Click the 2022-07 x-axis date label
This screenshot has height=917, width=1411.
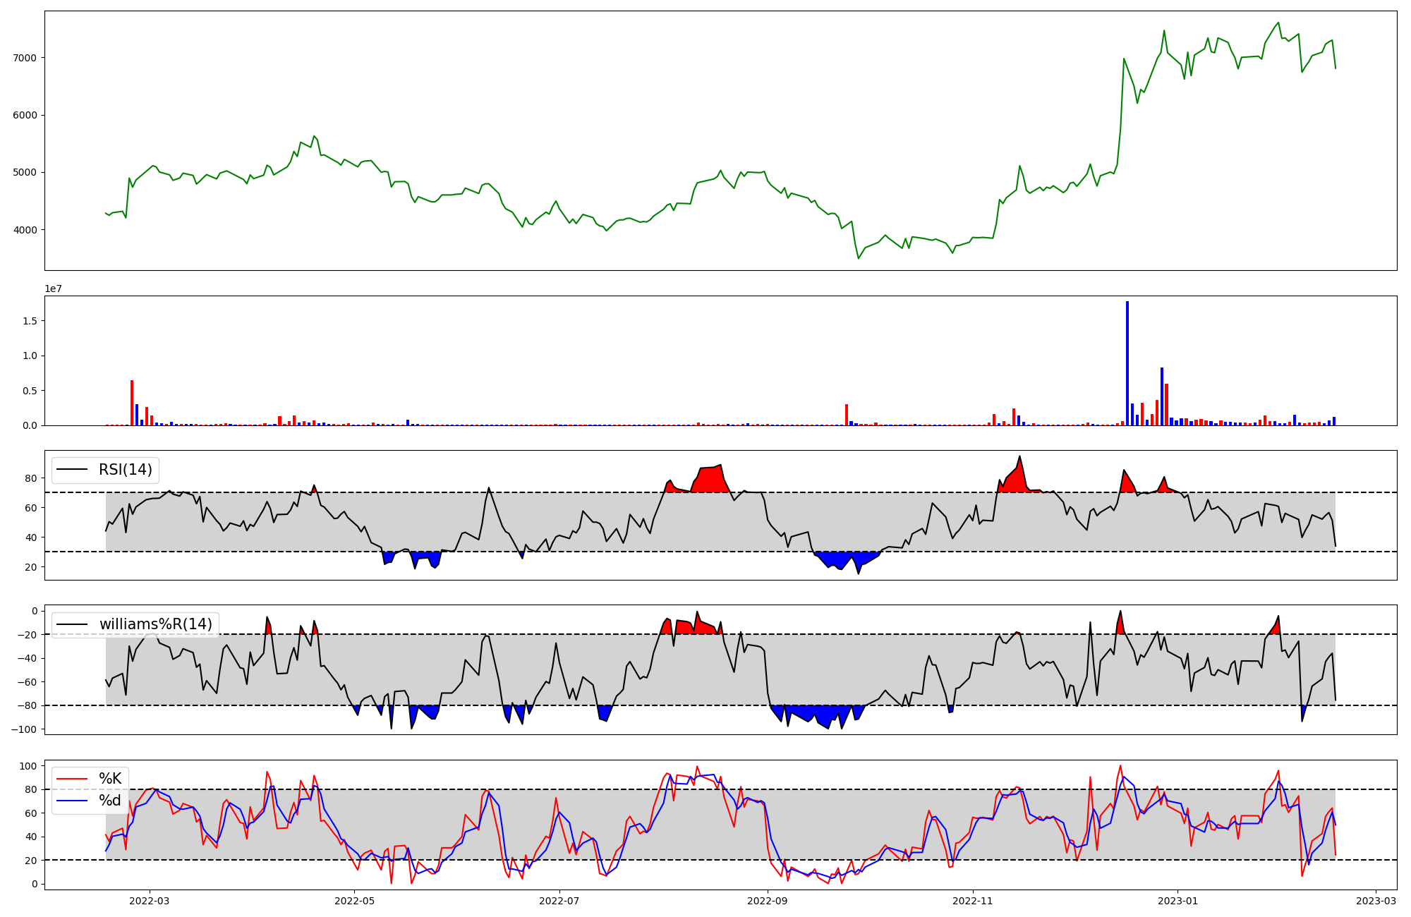(x=559, y=901)
